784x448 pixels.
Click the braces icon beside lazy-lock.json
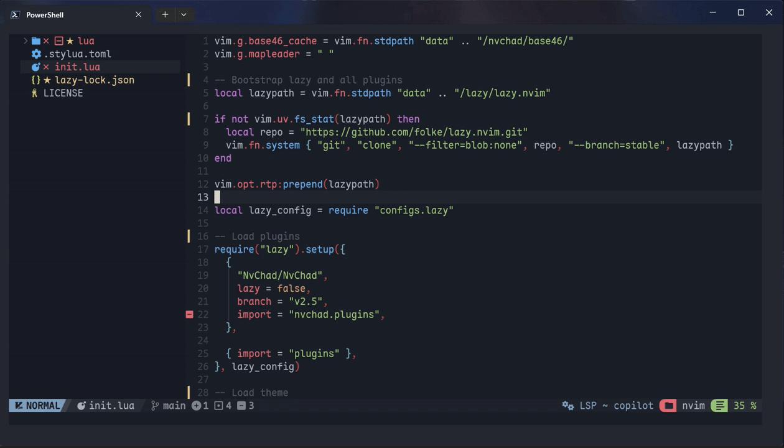36,80
